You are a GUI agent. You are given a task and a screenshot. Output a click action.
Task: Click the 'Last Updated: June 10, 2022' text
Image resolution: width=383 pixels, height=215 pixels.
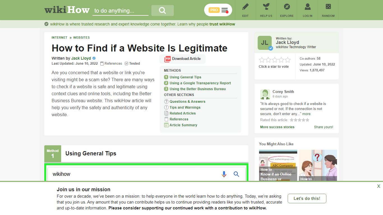[x=75, y=64]
